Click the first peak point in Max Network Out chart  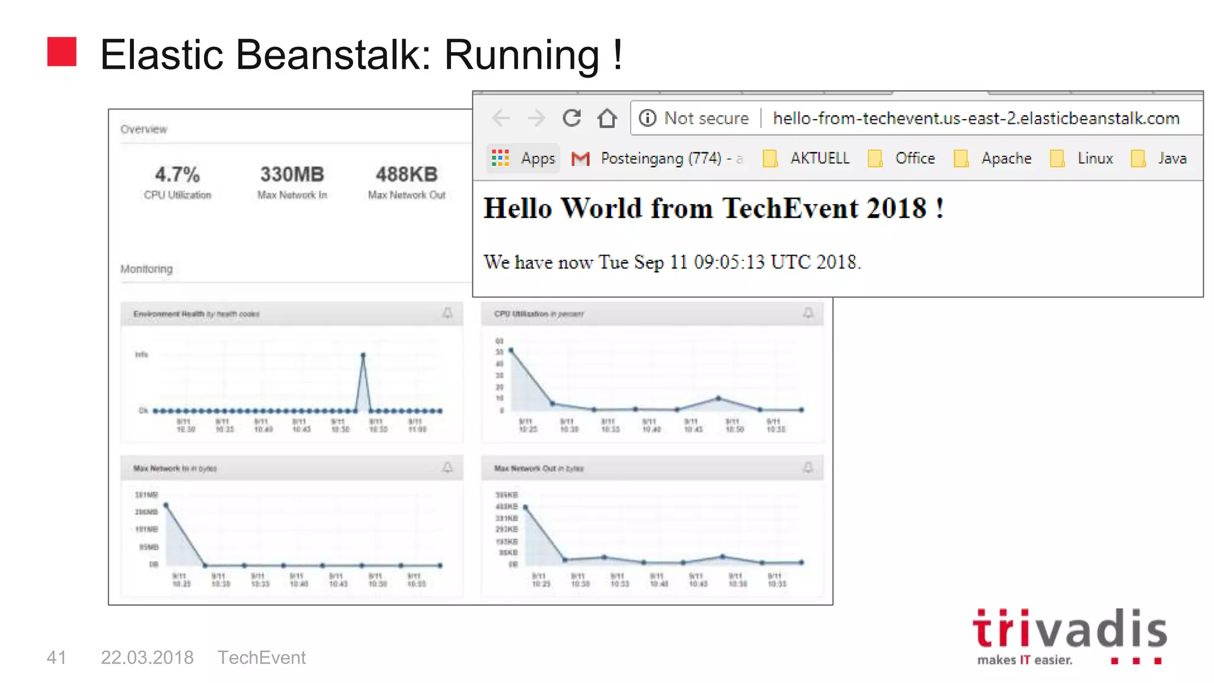(526, 508)
